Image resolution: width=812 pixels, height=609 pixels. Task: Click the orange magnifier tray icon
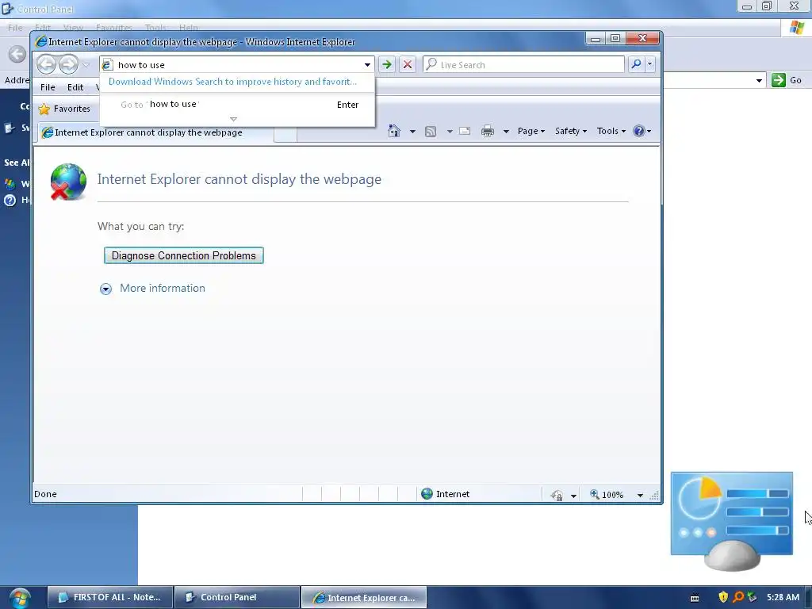[x=738, y=597]
